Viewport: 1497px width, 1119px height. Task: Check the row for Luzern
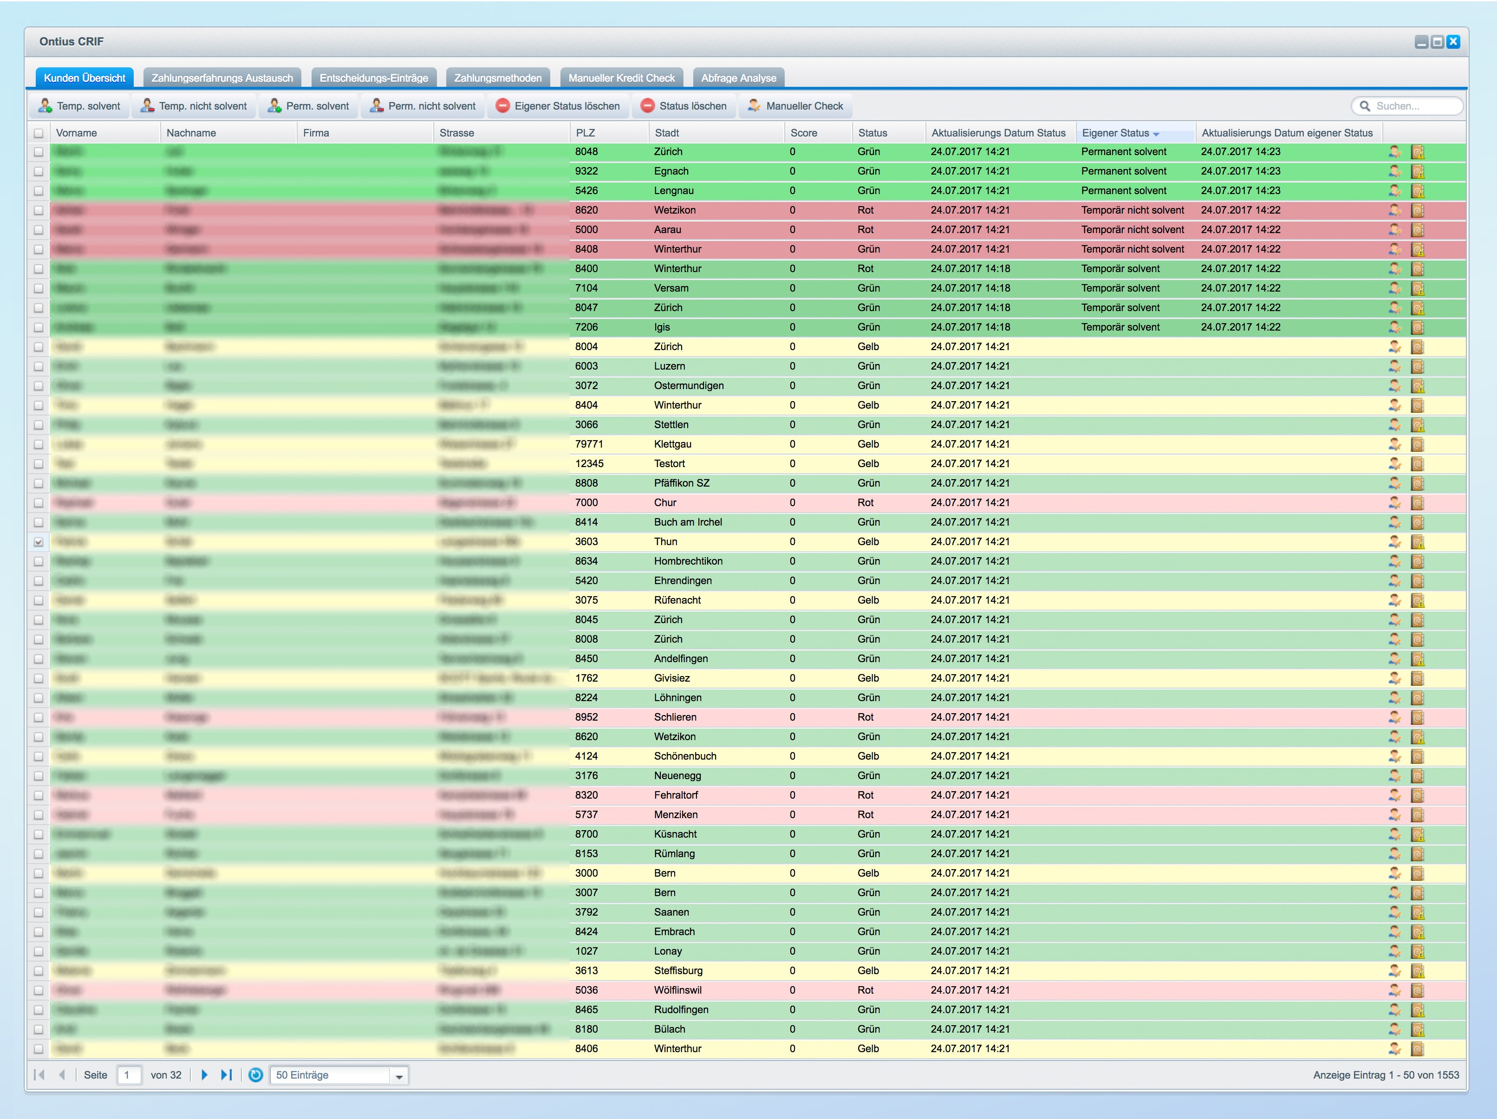coord(39,366)
